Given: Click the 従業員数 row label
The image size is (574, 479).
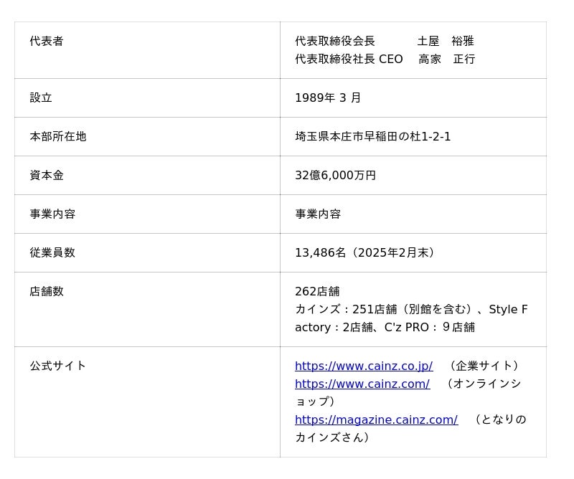Looking at the screenshot, I should [x=52, y=252].
